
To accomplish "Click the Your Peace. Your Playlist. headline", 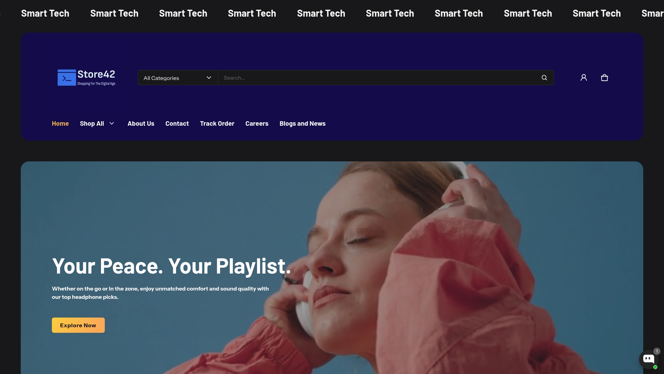I will click(171, 266).
